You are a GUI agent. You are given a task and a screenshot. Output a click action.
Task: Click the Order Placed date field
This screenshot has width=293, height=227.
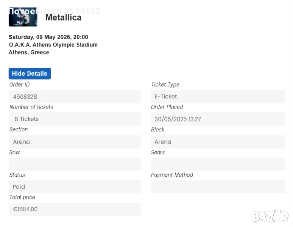click(x=218, y=119)
